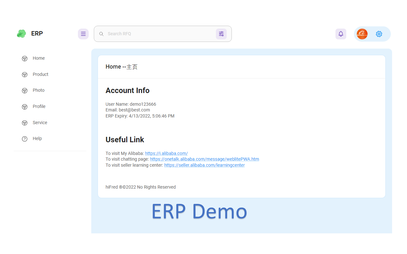The width and height of the screenshot is (407, 254).
Task: Open the blue settings gear icon
Action: click(379, 34)
